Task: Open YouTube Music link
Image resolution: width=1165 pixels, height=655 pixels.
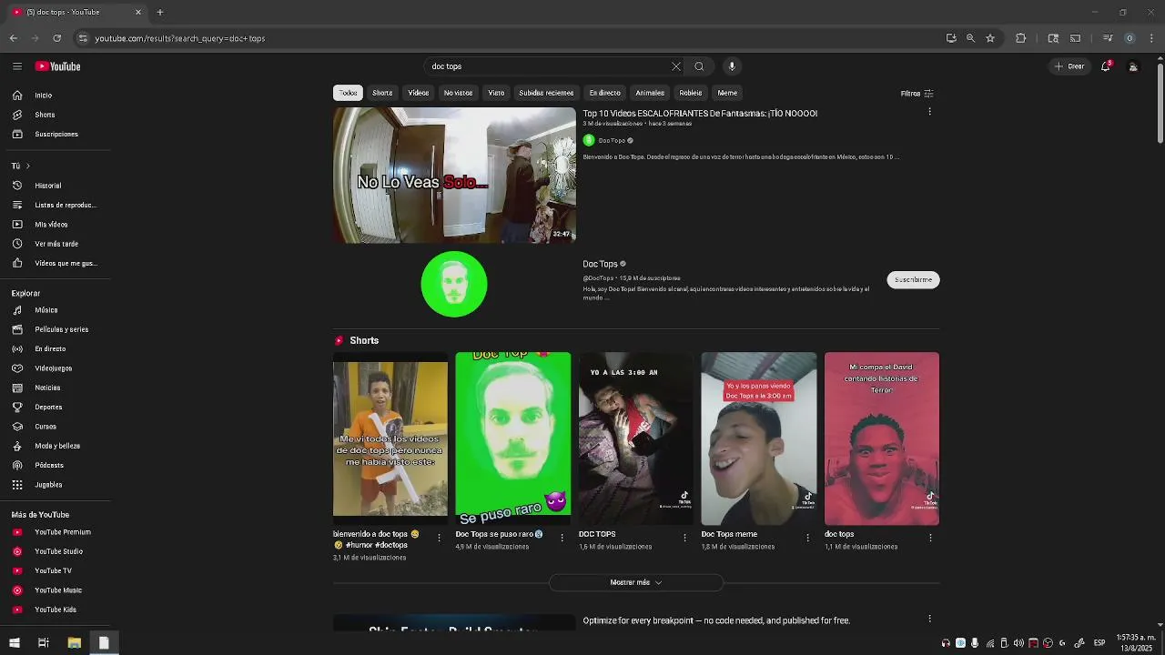Action: coord(60,590)
